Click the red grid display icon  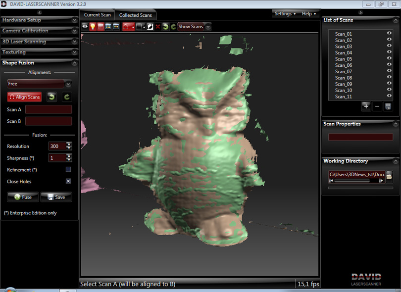point(100,27)
